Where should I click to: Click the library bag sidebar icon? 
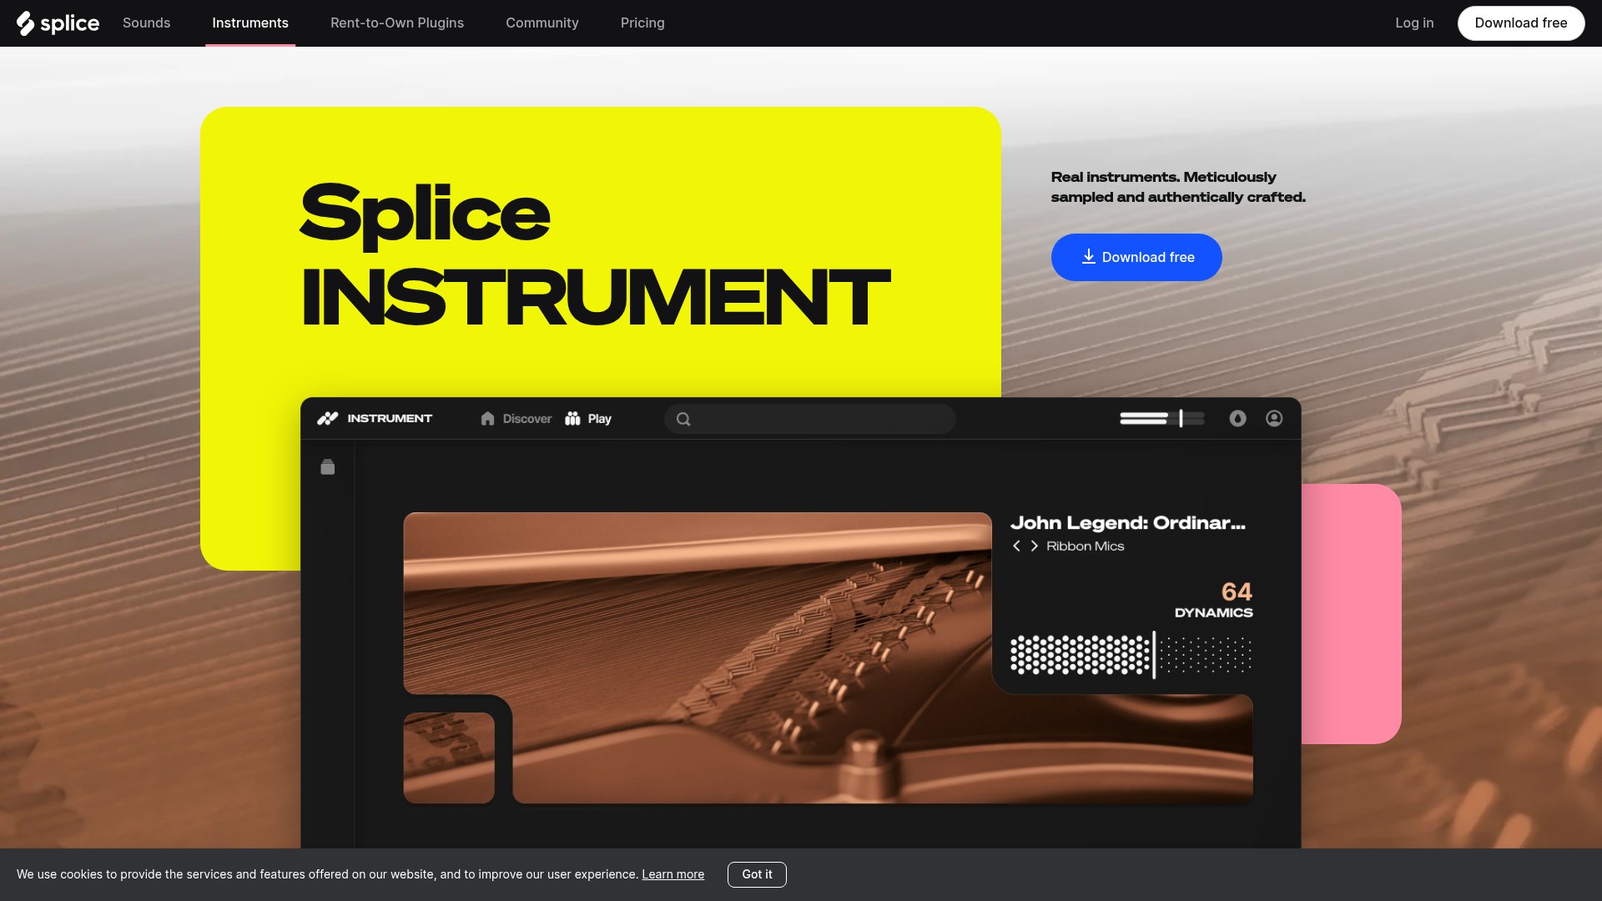(x=328, y=467)
